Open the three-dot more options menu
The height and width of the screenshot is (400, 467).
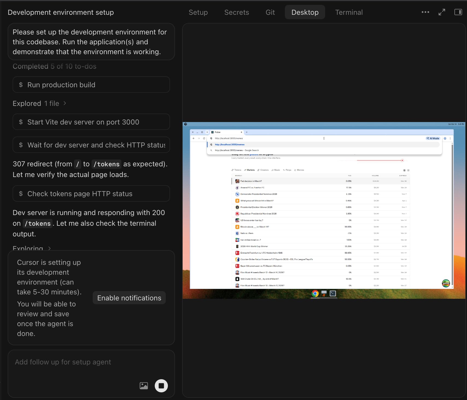point(425,12)
